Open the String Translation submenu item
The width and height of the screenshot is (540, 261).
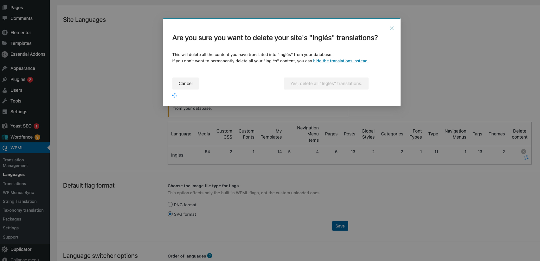[20, 202]
